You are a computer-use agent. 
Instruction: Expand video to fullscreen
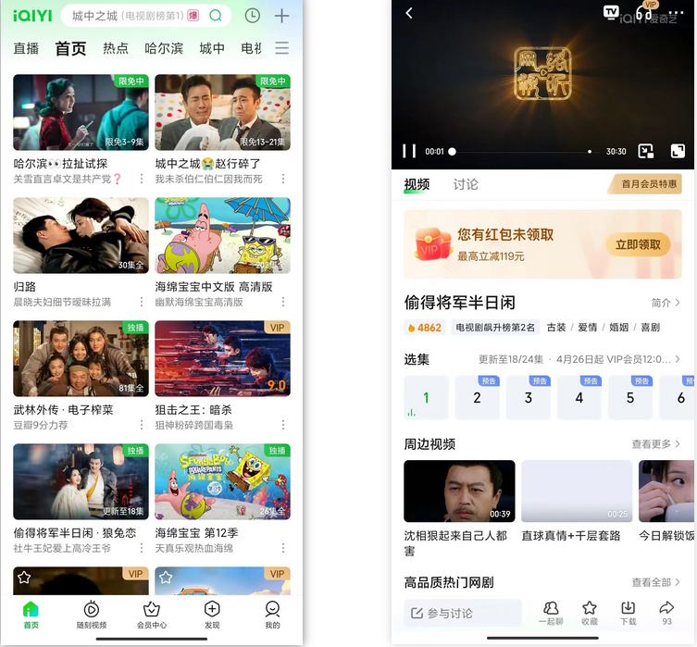tap(678, 151)
